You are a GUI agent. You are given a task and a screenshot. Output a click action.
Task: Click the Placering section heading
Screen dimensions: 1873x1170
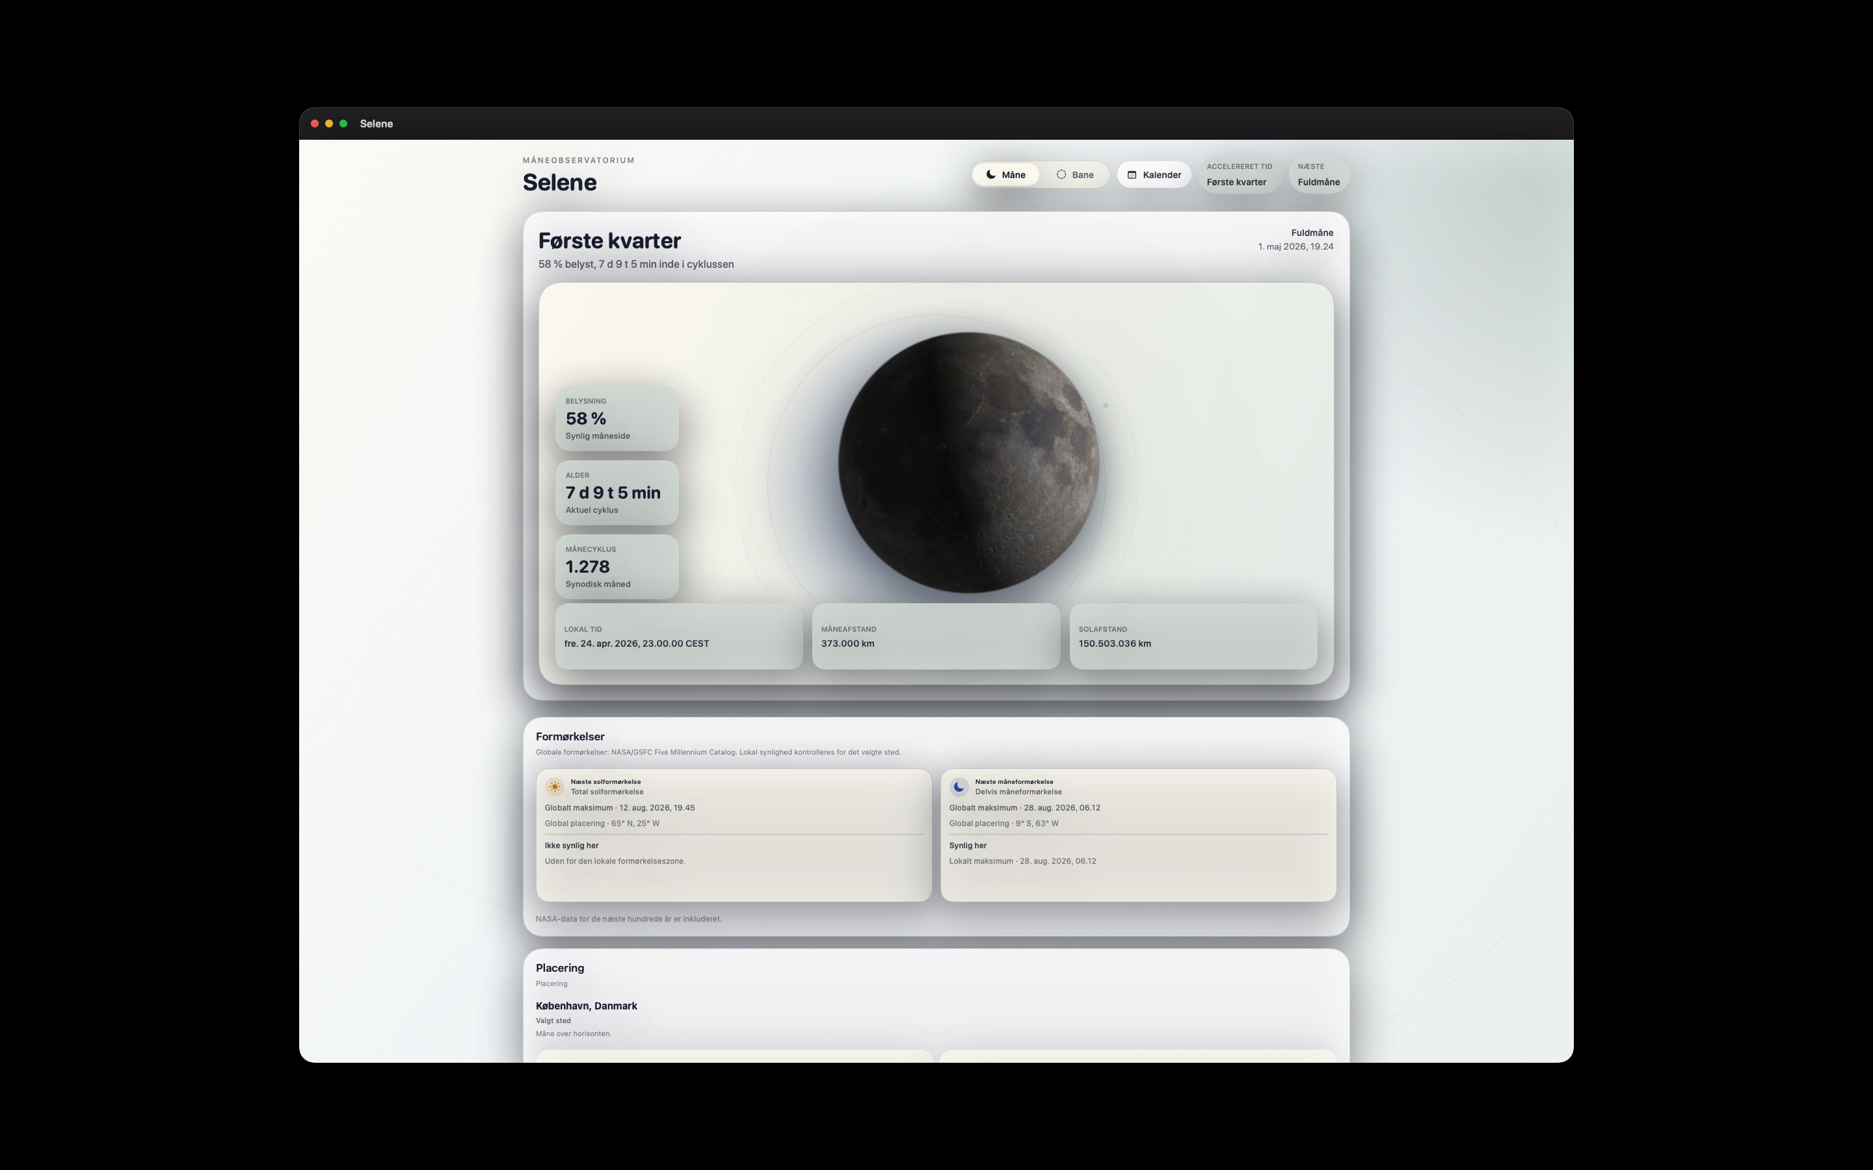(x=559, y=968)
